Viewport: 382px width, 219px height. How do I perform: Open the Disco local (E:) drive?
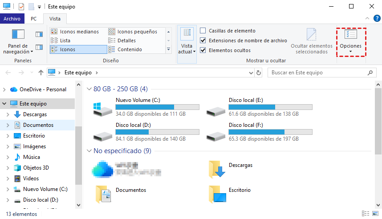click(x=215, y=109)
